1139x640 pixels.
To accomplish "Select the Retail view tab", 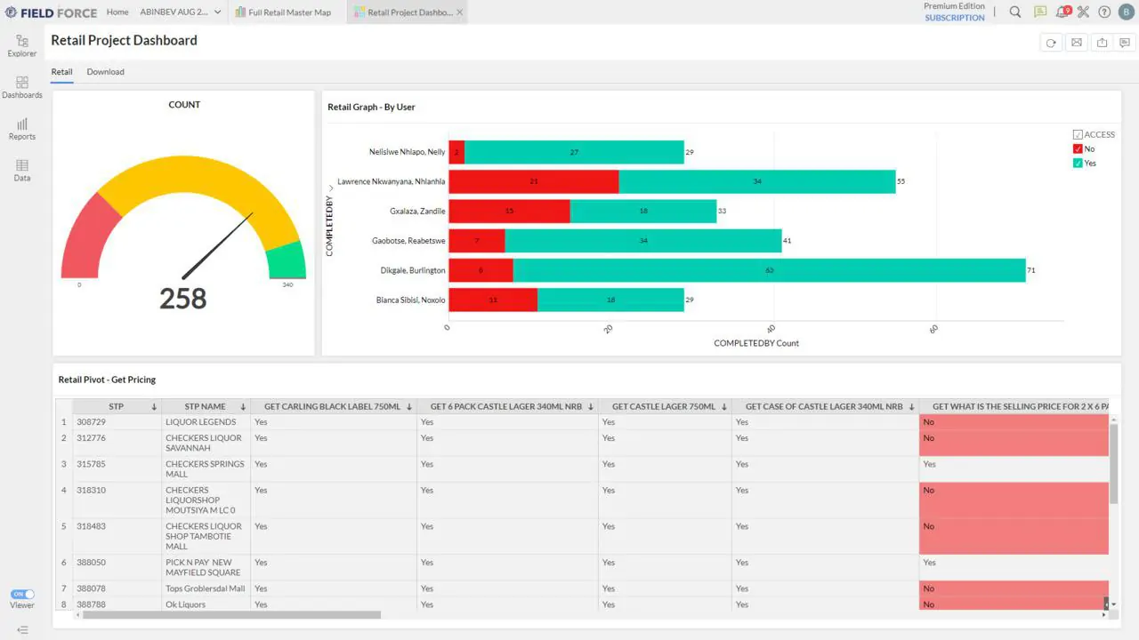I will point(61,72).
